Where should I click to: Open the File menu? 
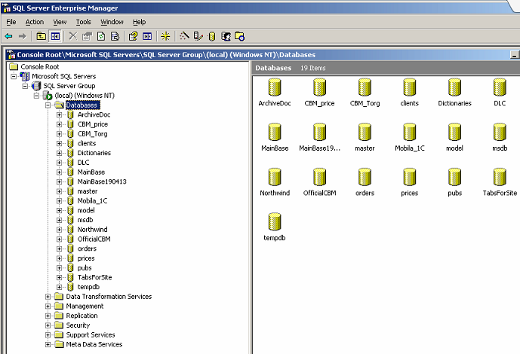[x=11, y=22]
